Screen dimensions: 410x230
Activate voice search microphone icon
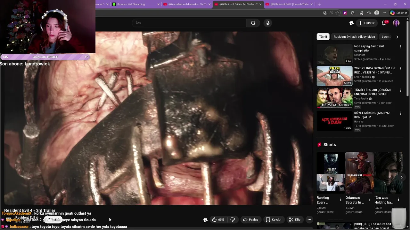point(268,23)
